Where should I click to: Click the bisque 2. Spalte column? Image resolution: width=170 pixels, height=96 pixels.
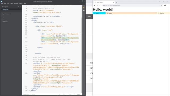click(x=131, y=13)
